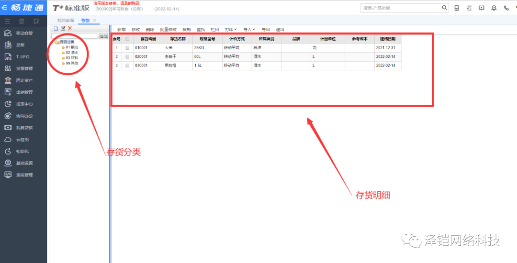Switch to the 我的桌面 tab
517x263 pixels.
65,21
